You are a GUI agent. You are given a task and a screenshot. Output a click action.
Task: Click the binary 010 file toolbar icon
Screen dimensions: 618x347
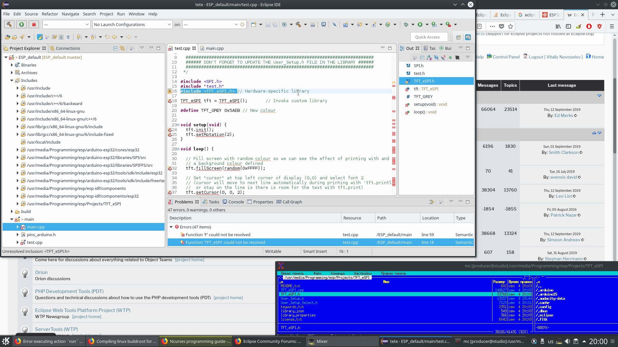(x=313, y=24)
